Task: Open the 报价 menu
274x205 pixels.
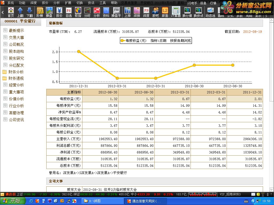Action: [x=45, y=3]
